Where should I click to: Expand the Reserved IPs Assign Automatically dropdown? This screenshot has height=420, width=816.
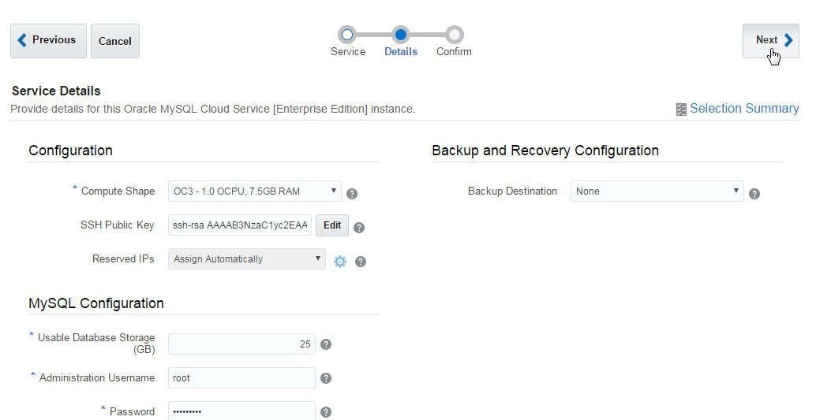247,259
